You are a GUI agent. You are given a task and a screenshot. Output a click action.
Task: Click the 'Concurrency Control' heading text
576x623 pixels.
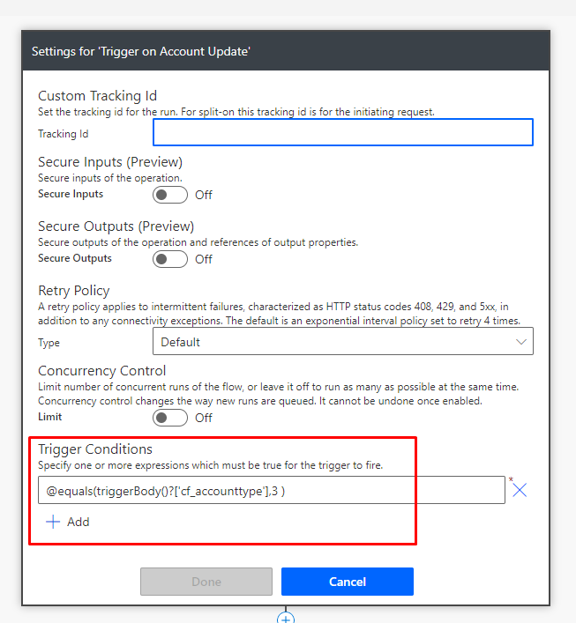coord(101,371)
